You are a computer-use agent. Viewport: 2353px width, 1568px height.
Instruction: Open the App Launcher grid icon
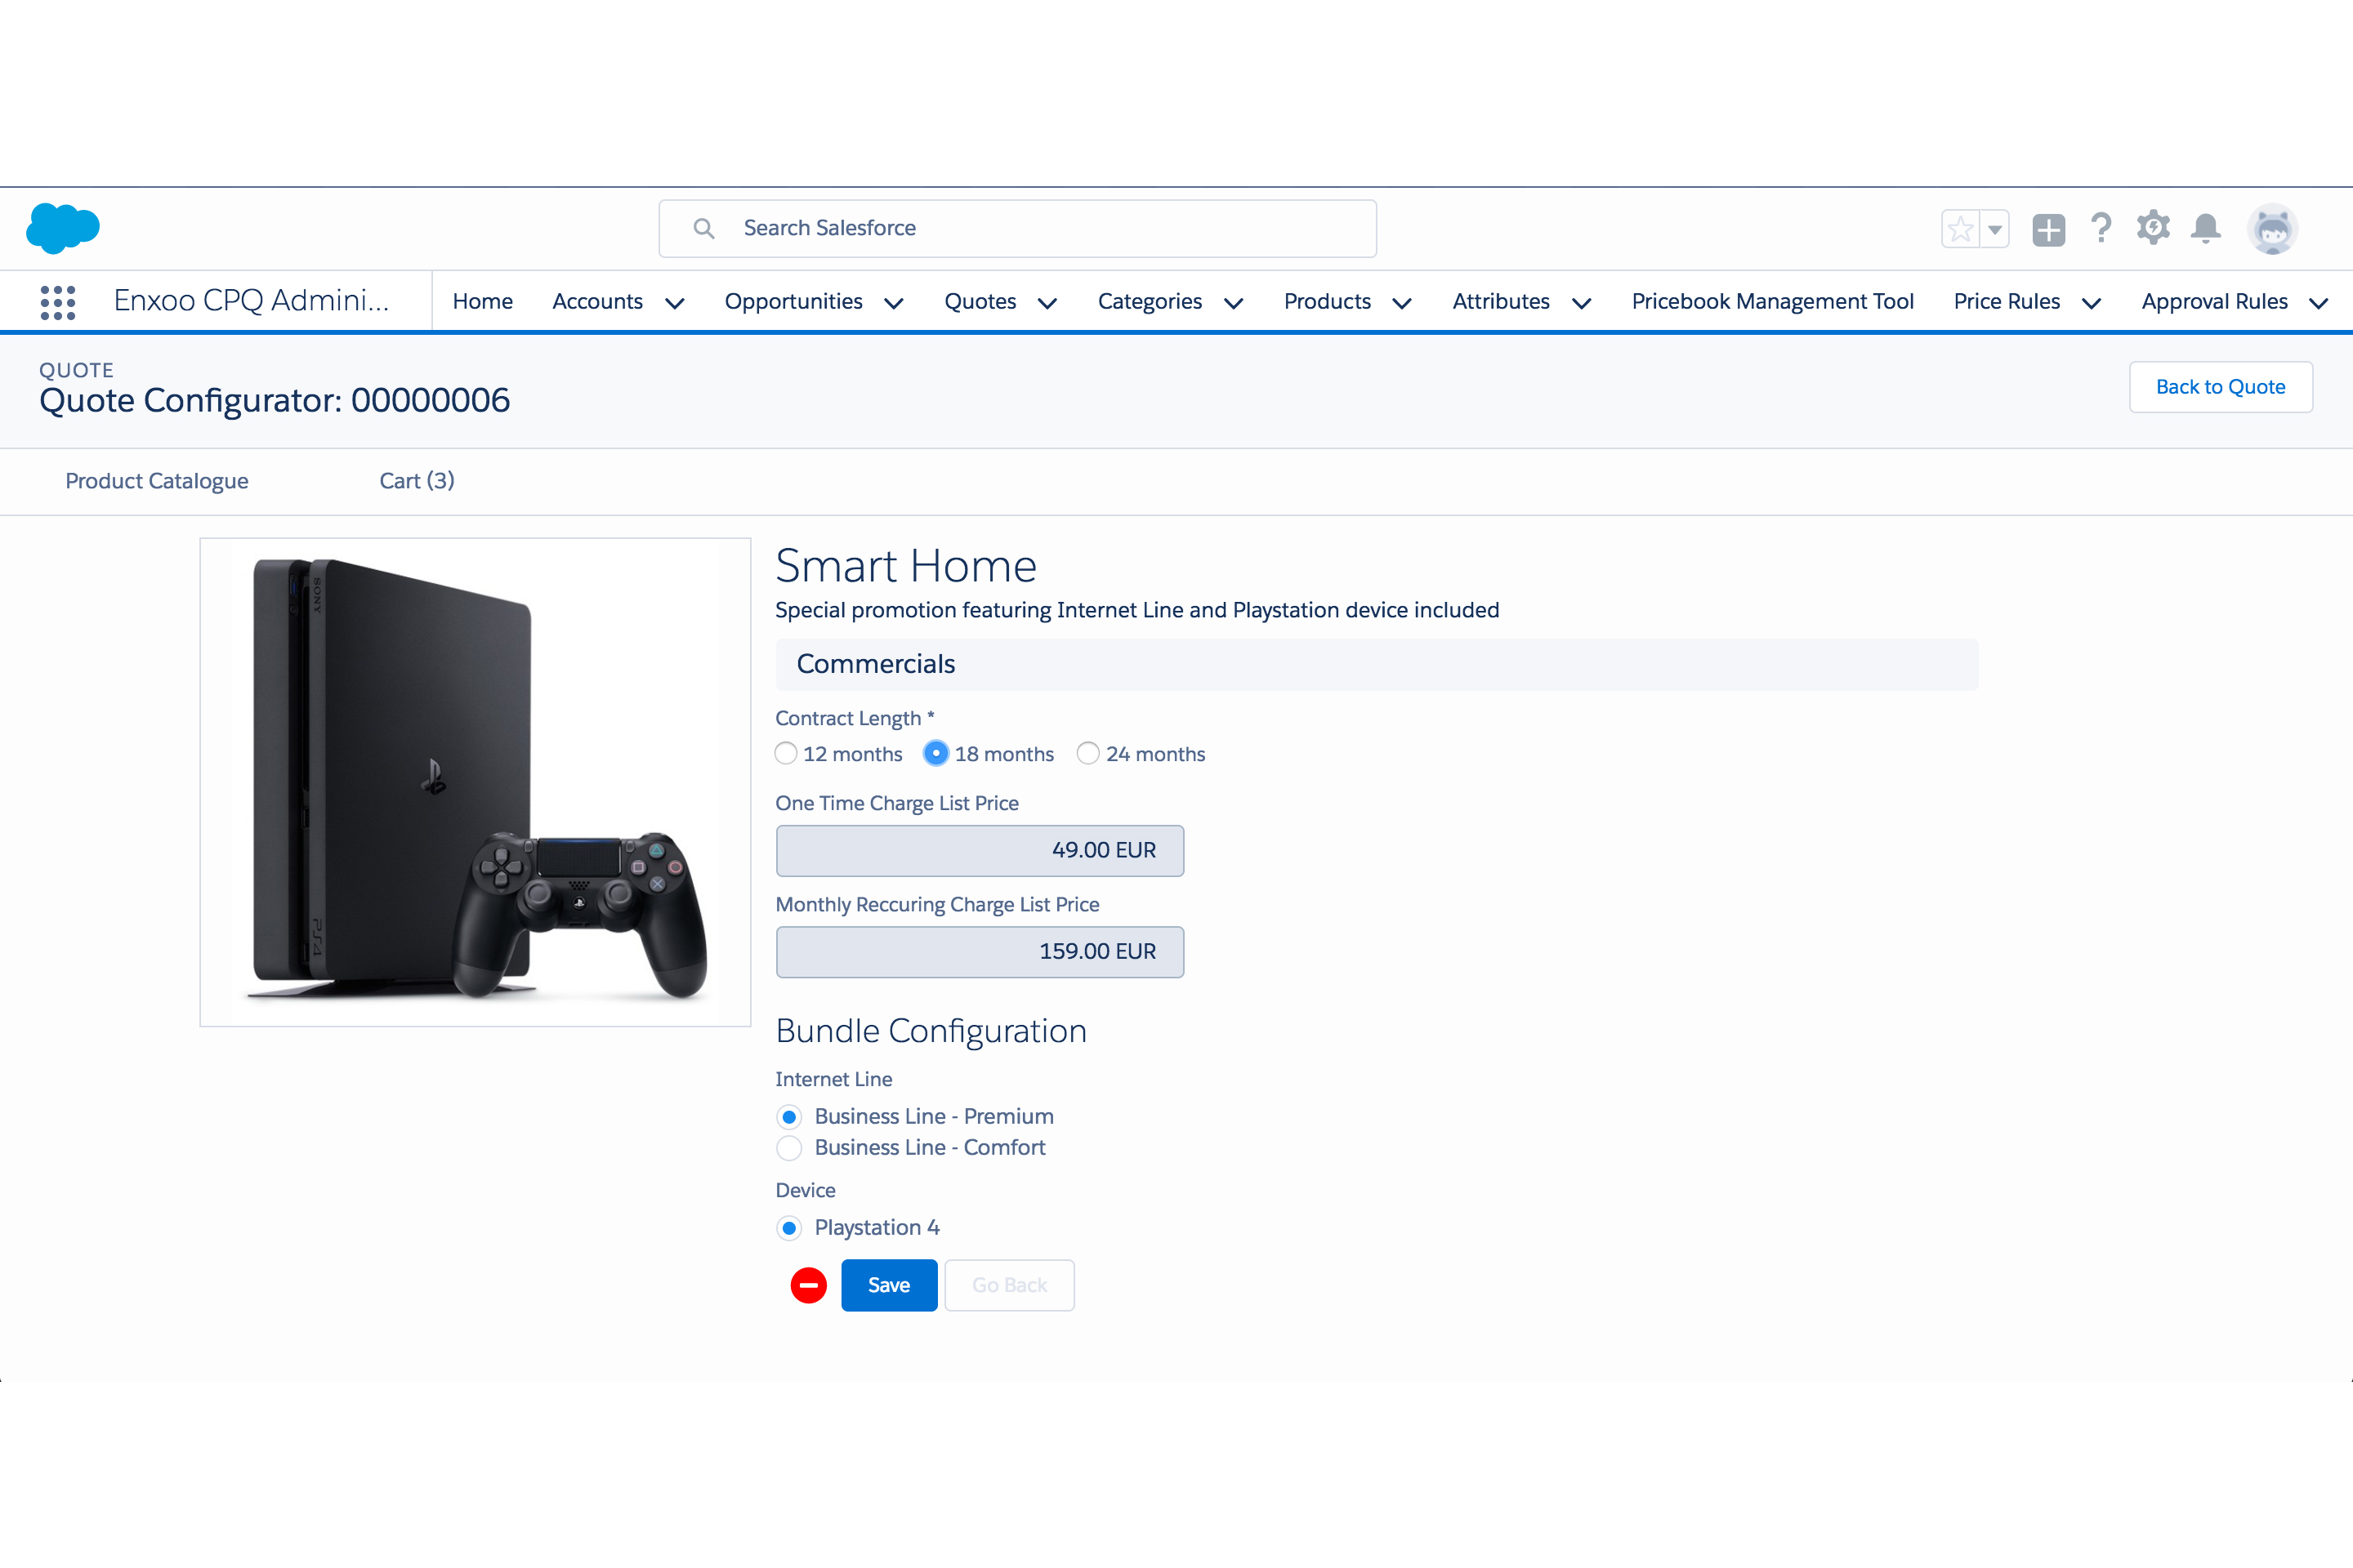coord(58,302)
